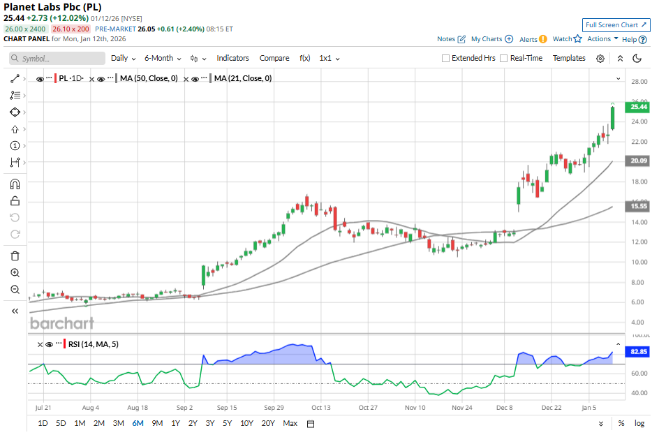Click the lock drawings icon
Viewport: 659px width, 435px height.
15,201
